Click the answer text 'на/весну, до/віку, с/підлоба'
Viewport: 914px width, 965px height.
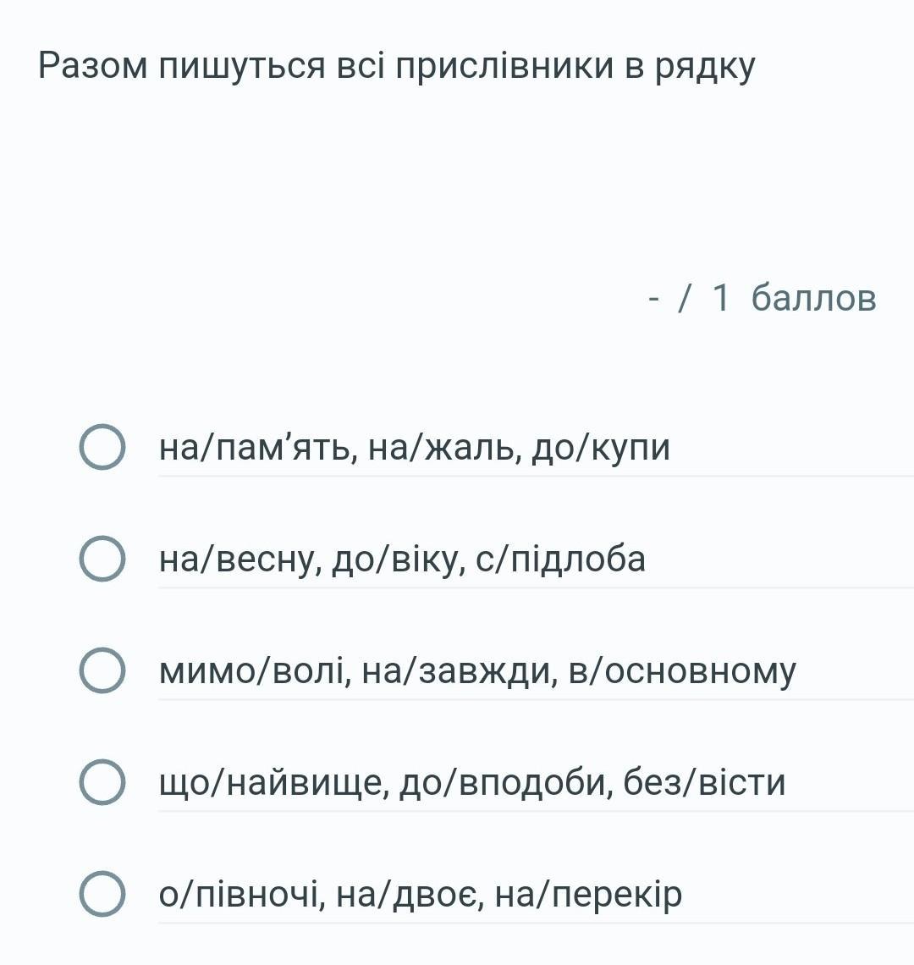click(402, 559)
